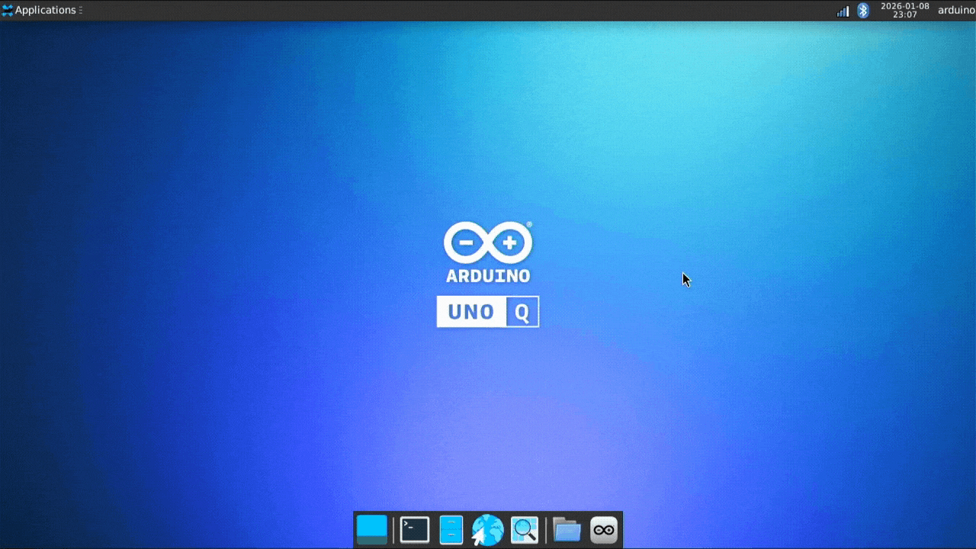Image resolution: width=976 pixels, height=549 pixels.
Task: Open the Bluetooth tray icon
Action: tap(863, 11)
